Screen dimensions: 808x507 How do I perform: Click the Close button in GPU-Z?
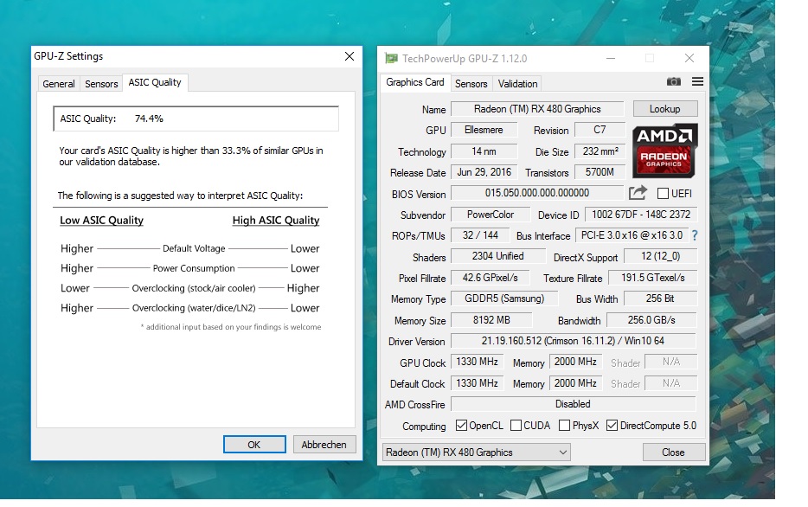(x=673, y=452)
